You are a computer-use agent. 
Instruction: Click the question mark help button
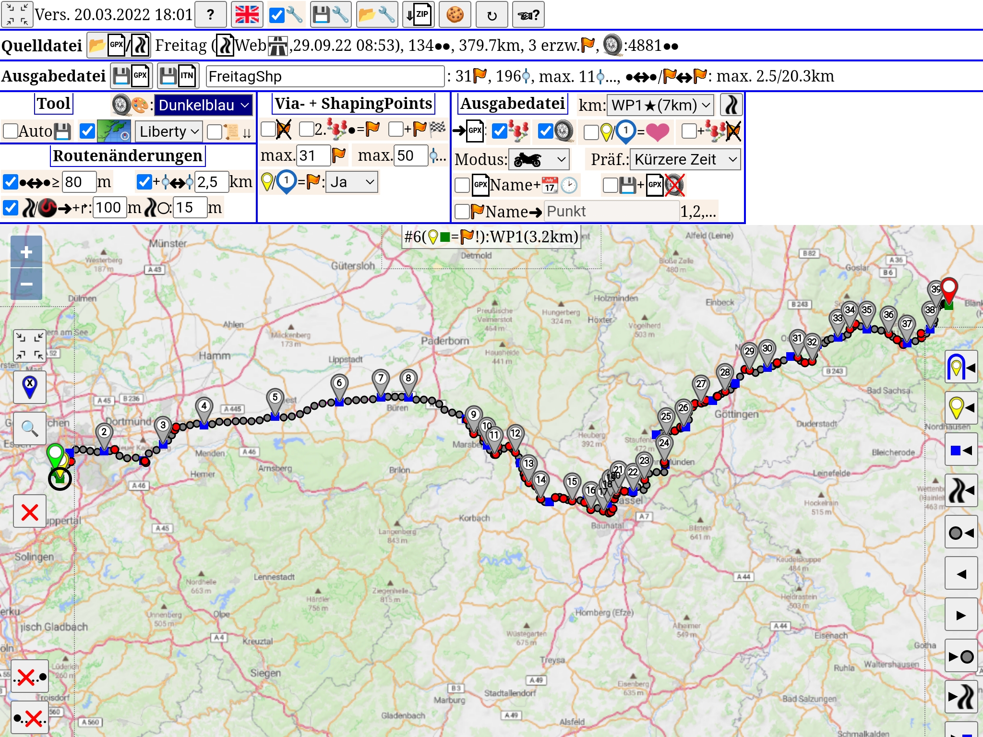point(211,15)
